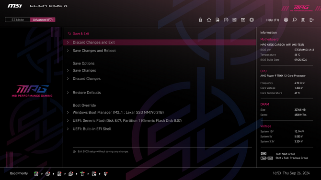Image resolution: width=321 pixels, height=180 pixels.
Task: Click the Voltage section heading
Action: 265,126
